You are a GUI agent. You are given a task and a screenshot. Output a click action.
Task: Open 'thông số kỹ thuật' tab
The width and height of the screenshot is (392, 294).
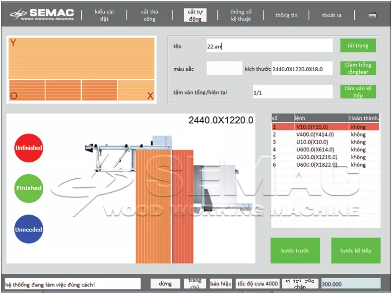pos(241,15)
